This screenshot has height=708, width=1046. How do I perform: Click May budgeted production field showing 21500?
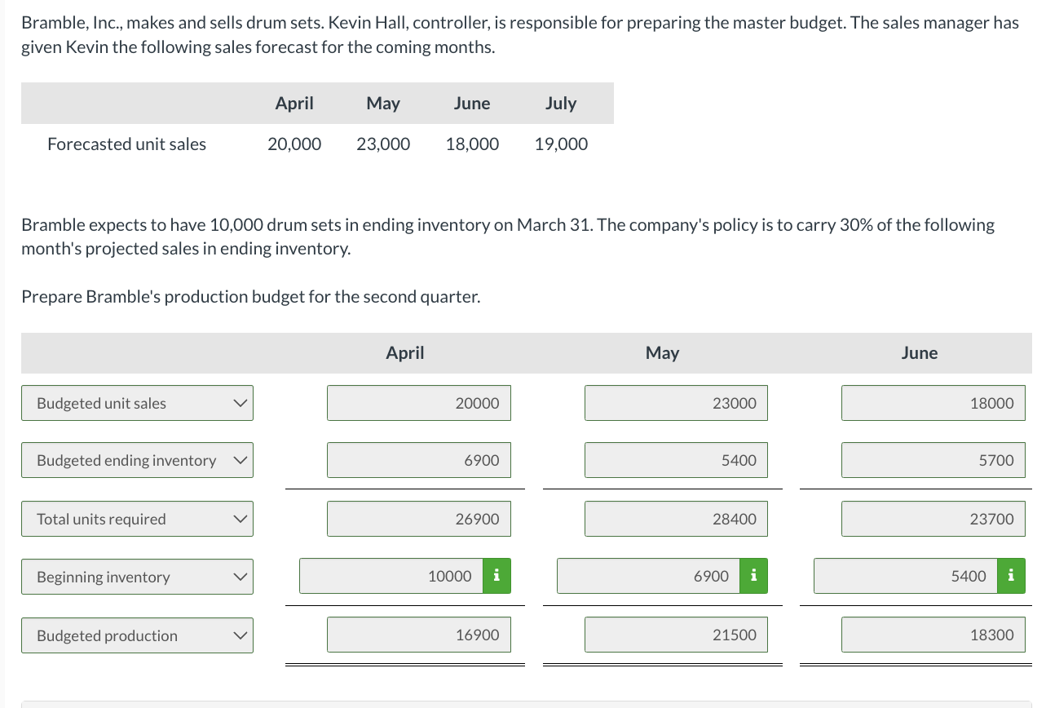(676, 635)
